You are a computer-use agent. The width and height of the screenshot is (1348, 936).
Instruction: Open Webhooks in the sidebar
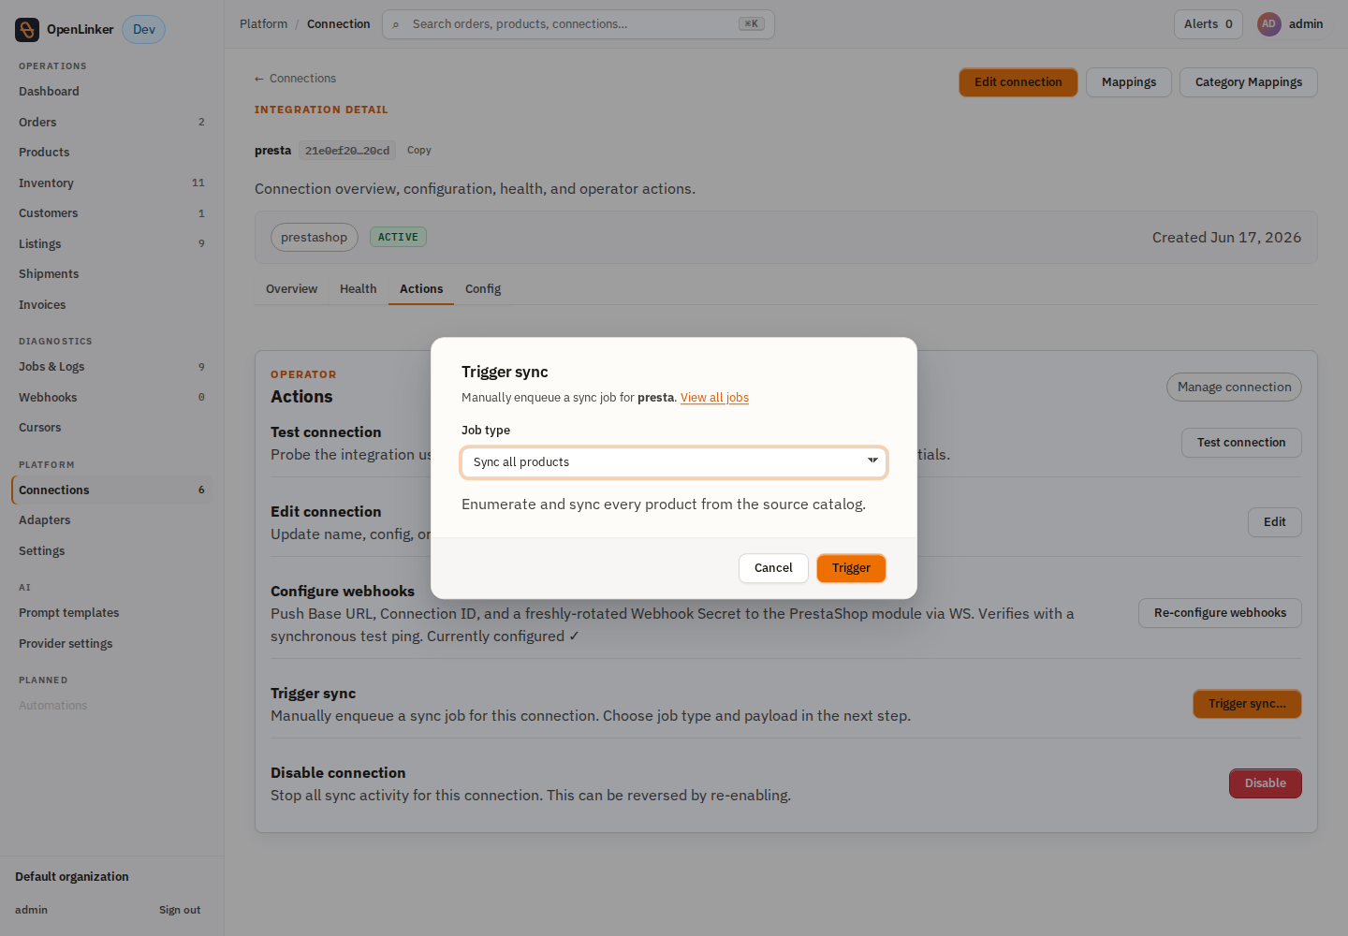point(112,398)
